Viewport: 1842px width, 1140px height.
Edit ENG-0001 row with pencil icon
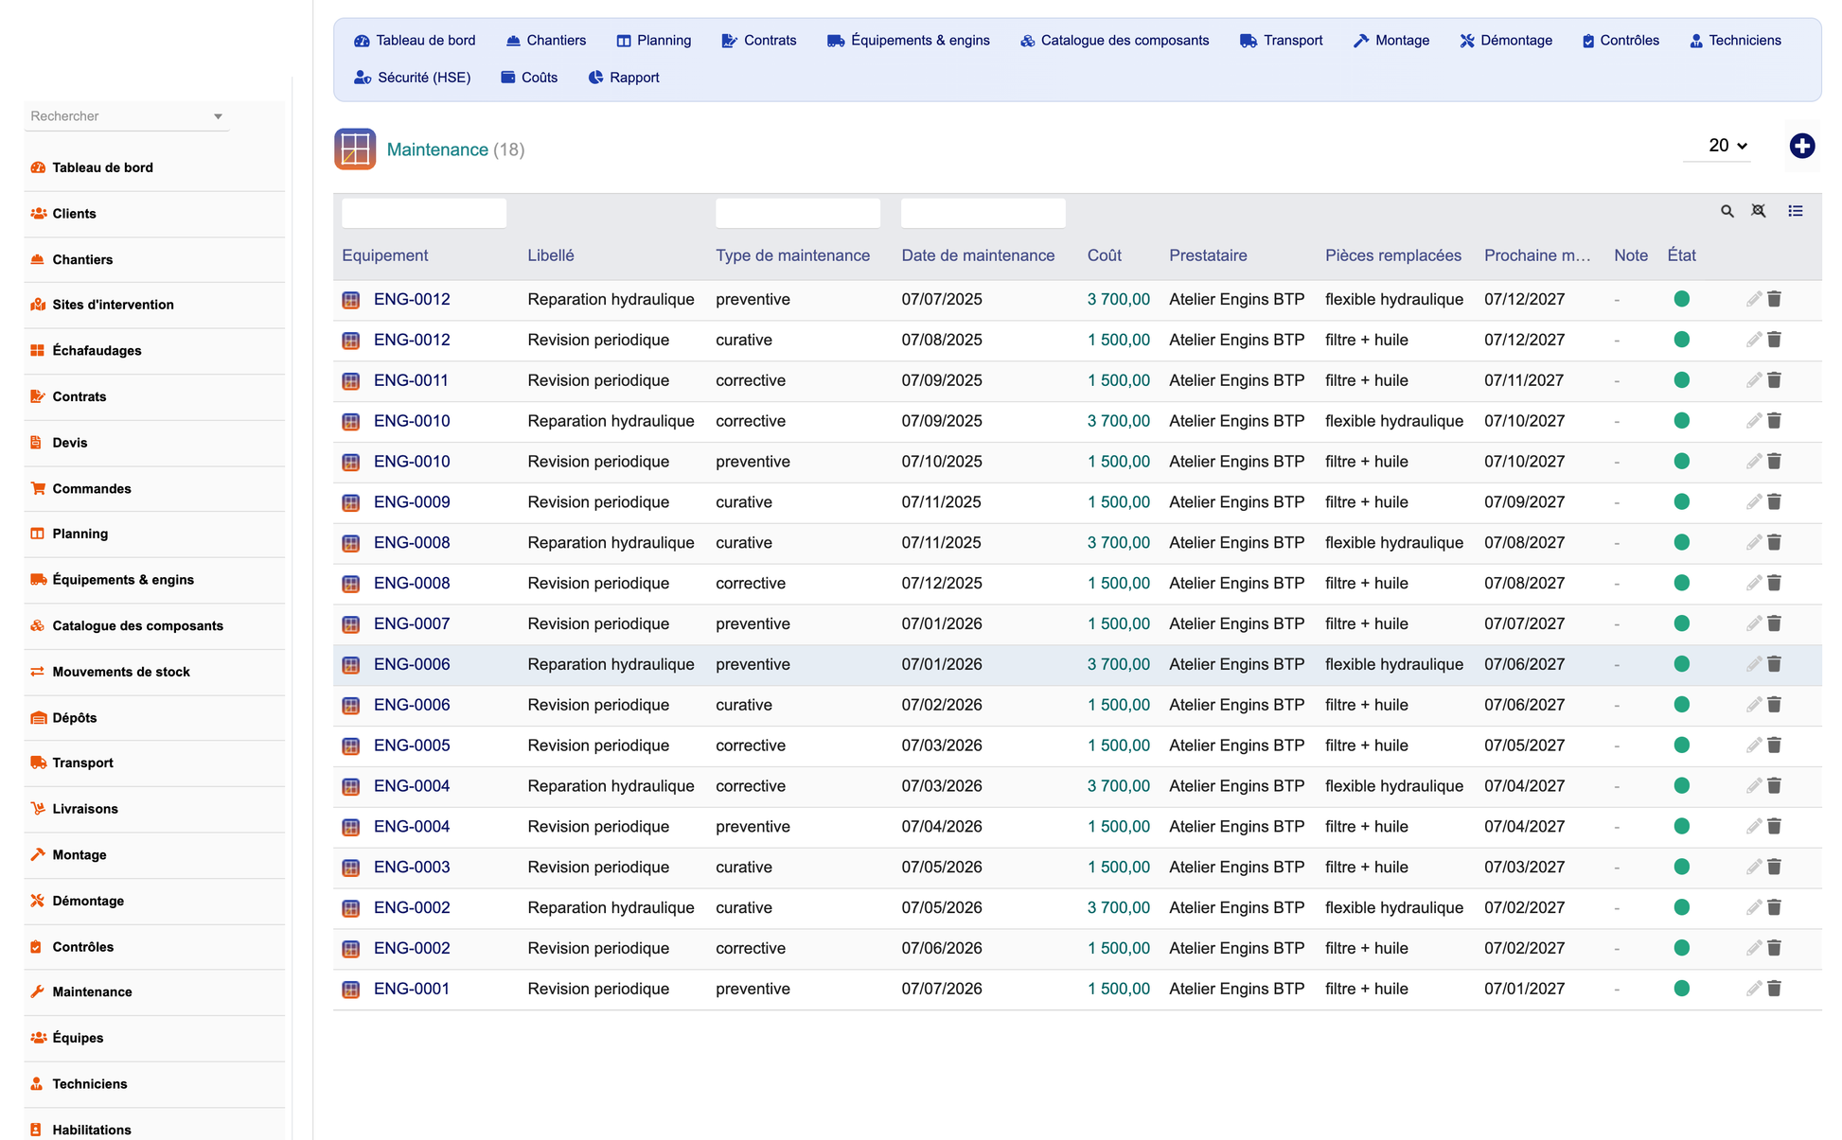pos(1753,989)
